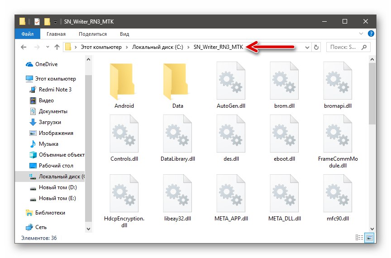Image resolution: width=391 pixels, height=258 pixels.
Task: Select the mfc90.dll file icon
Action: (x=338, y=193)
